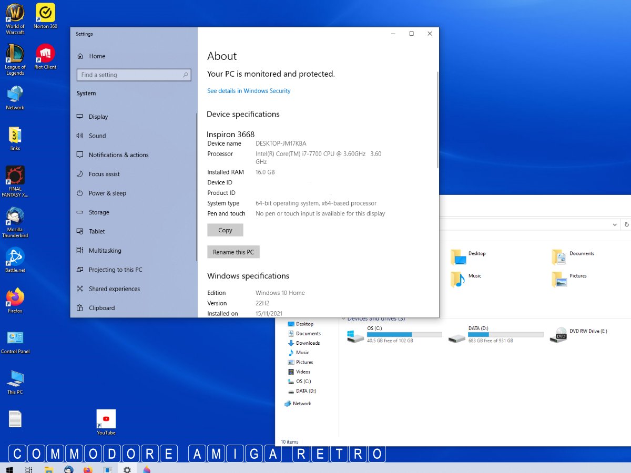Image resolution: width=631 pixels, height=473 pixels.
Task: Open See details in Windows Security link
Action: tap(249, 91)
